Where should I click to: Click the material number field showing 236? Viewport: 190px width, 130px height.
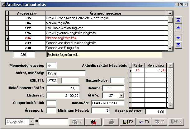coord(24,55)
